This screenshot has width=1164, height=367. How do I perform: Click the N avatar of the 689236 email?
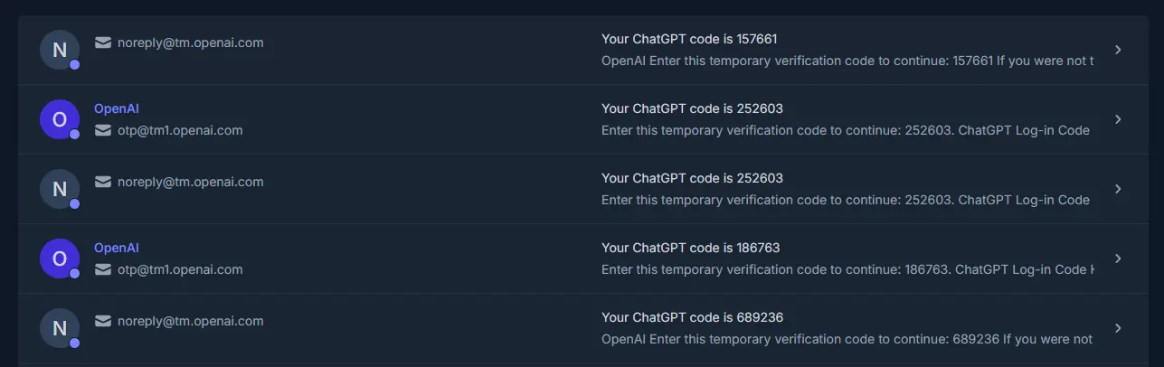(x=60, y=328)
